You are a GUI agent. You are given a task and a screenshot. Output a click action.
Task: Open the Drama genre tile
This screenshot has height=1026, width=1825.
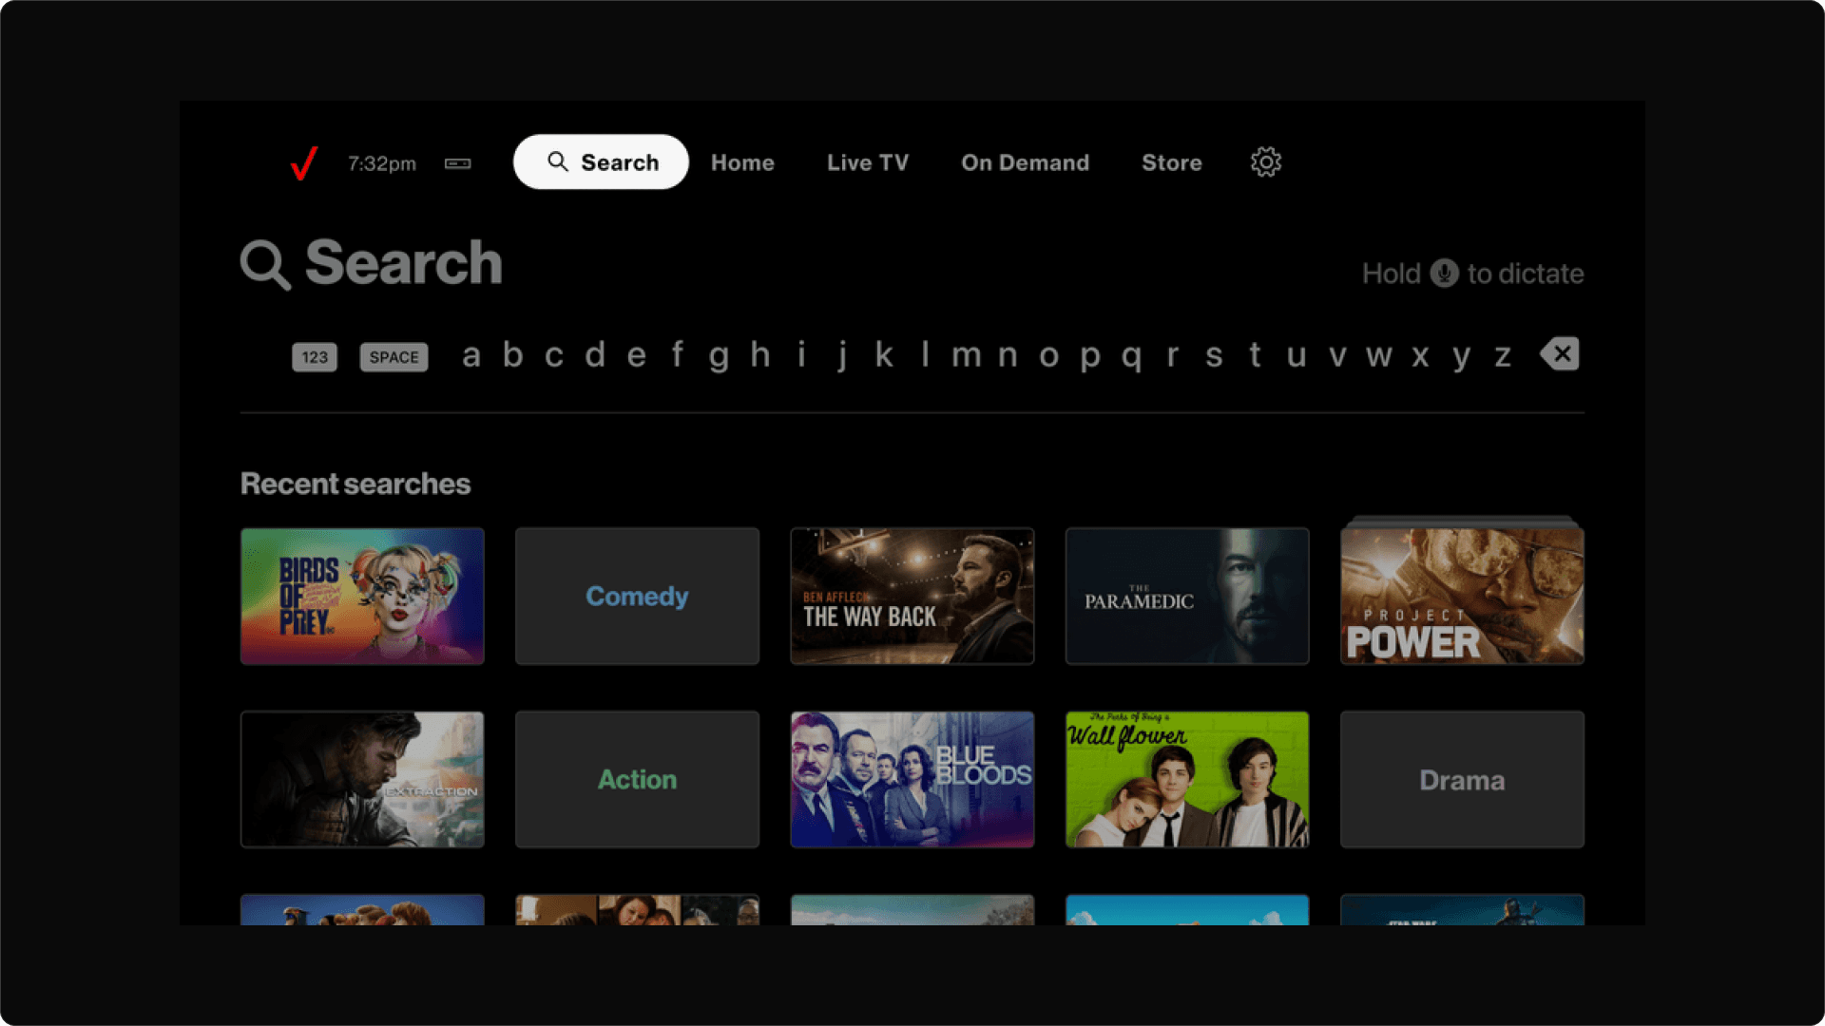1462,780
